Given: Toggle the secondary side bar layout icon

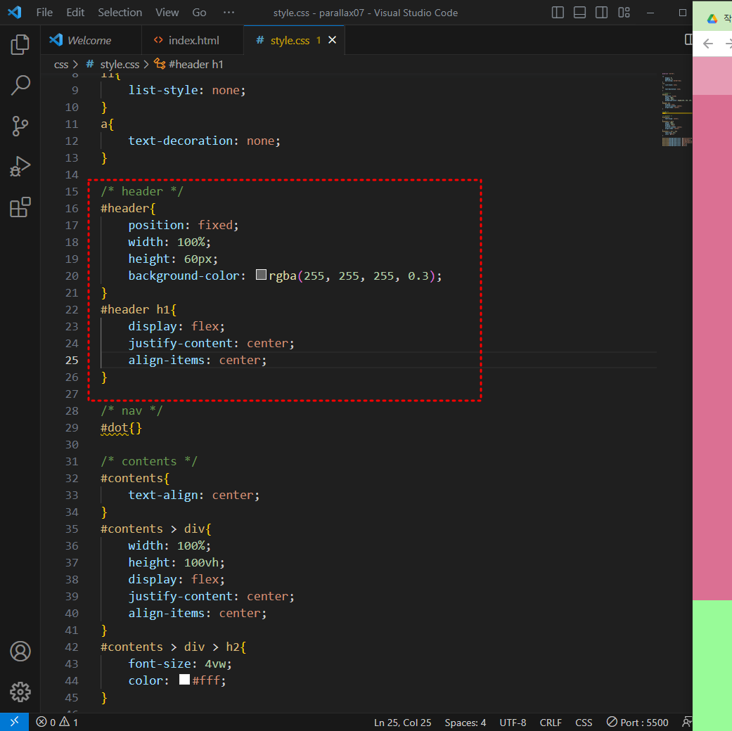Looking at the screenshot, I should [601, 13].
